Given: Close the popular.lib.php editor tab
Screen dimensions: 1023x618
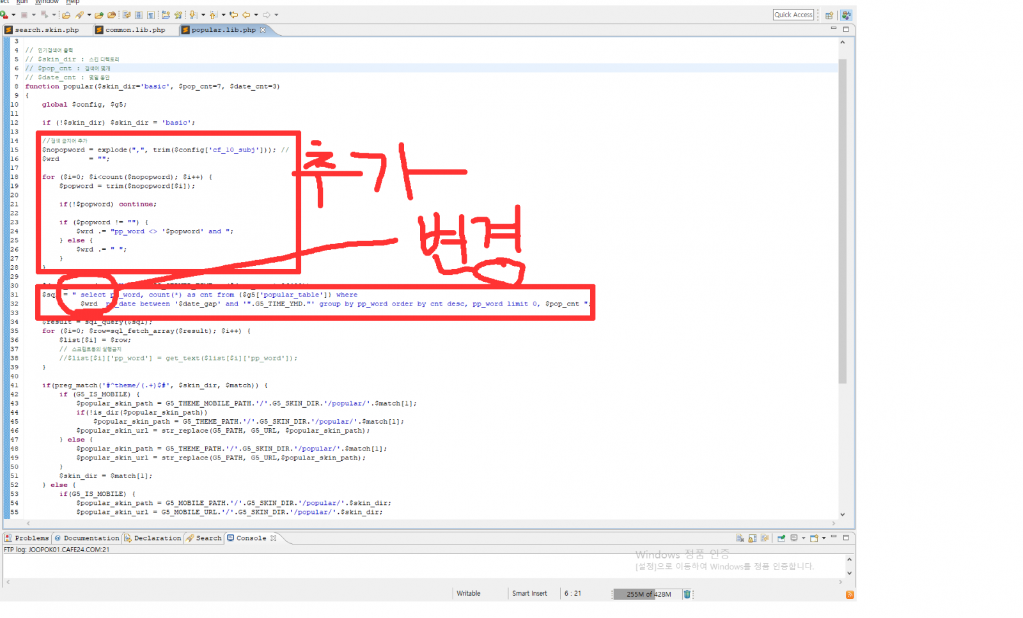Looking at the screenshot, I should [x=263, y=30].
